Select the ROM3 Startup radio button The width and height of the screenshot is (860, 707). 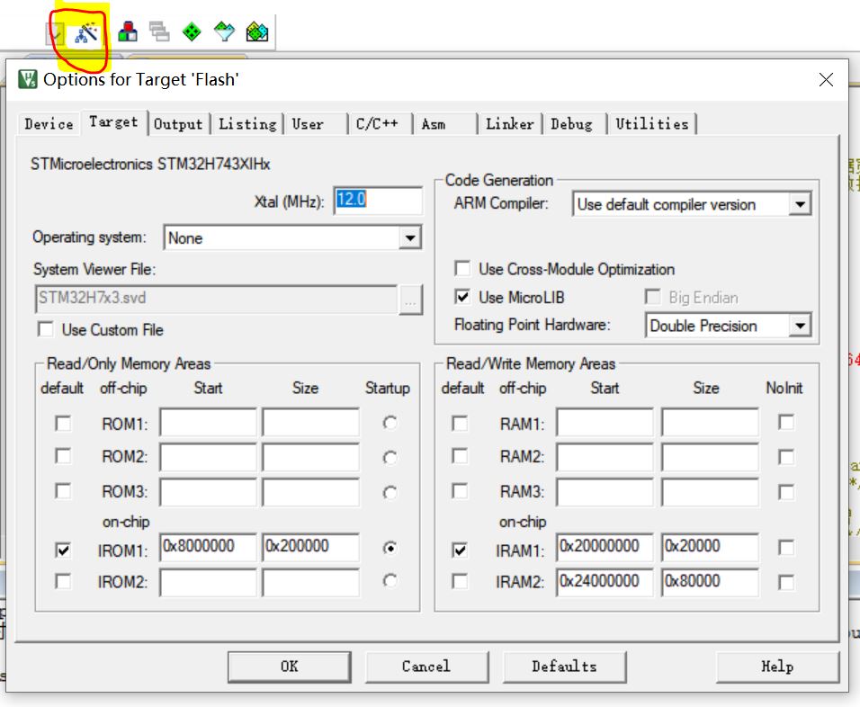point(390,493)
